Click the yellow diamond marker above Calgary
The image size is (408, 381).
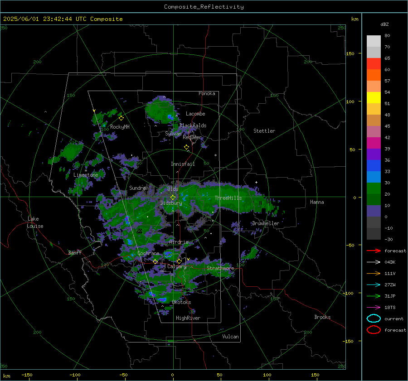click(179, 261)
